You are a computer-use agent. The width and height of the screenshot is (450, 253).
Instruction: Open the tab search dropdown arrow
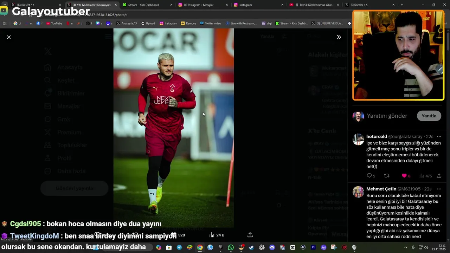[4, 5]
